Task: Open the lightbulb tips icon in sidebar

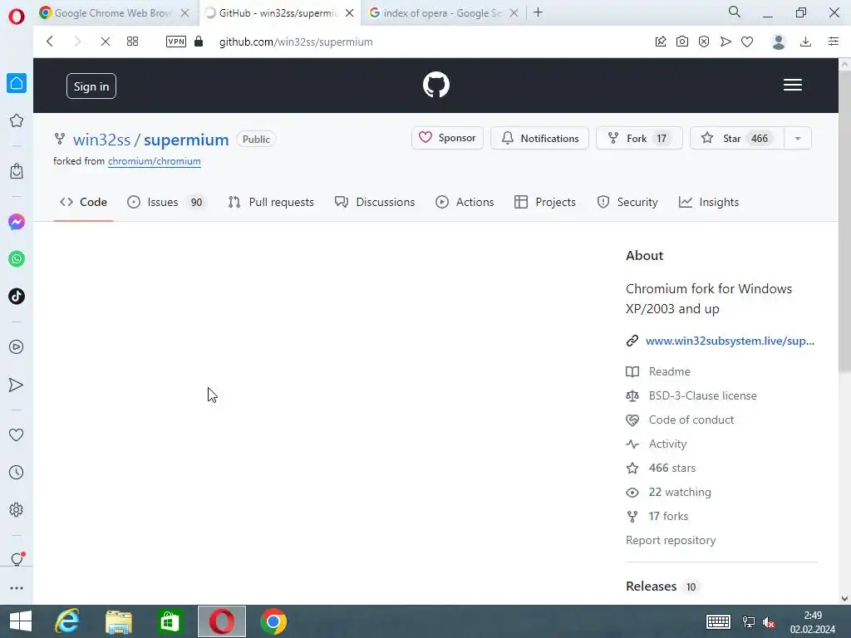Action: pyautogui.click(x=17, y=559)
